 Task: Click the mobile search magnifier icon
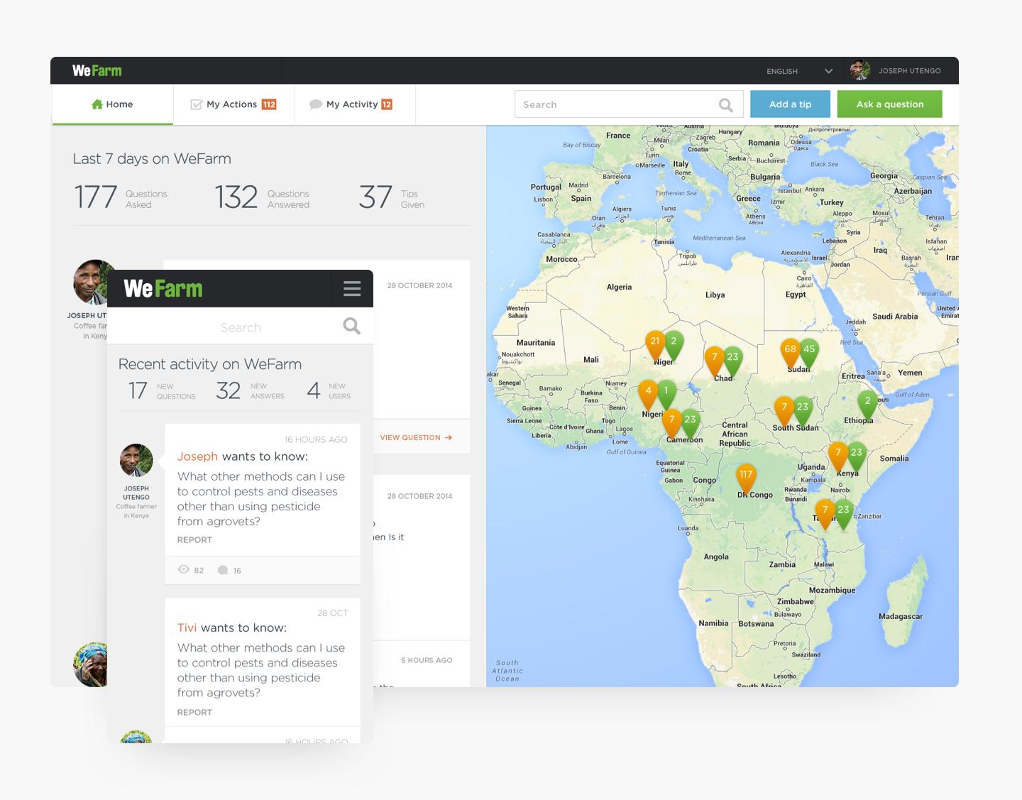[x=351, y=326]
